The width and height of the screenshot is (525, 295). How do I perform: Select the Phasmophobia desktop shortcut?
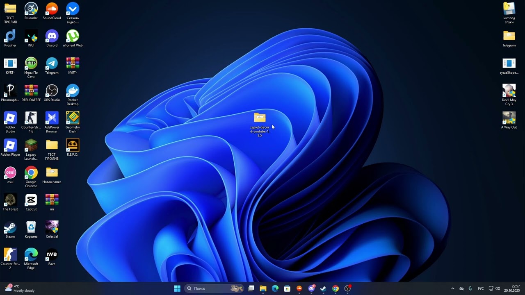pos(10,93)
